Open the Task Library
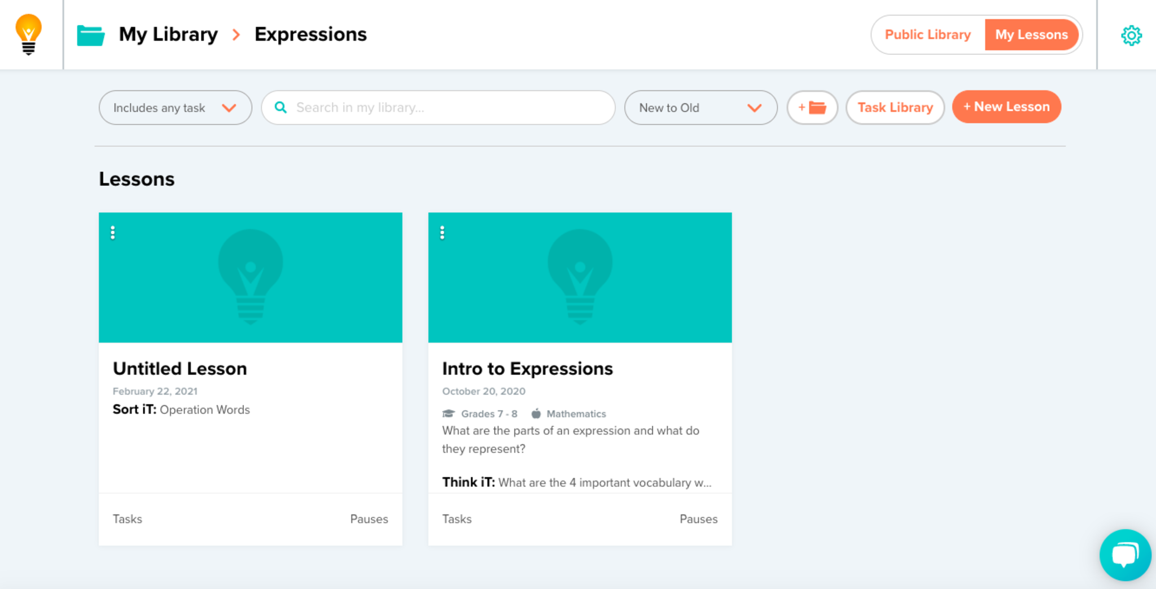Viewport: 1156px width, 589px height. (x=895, y=107)
